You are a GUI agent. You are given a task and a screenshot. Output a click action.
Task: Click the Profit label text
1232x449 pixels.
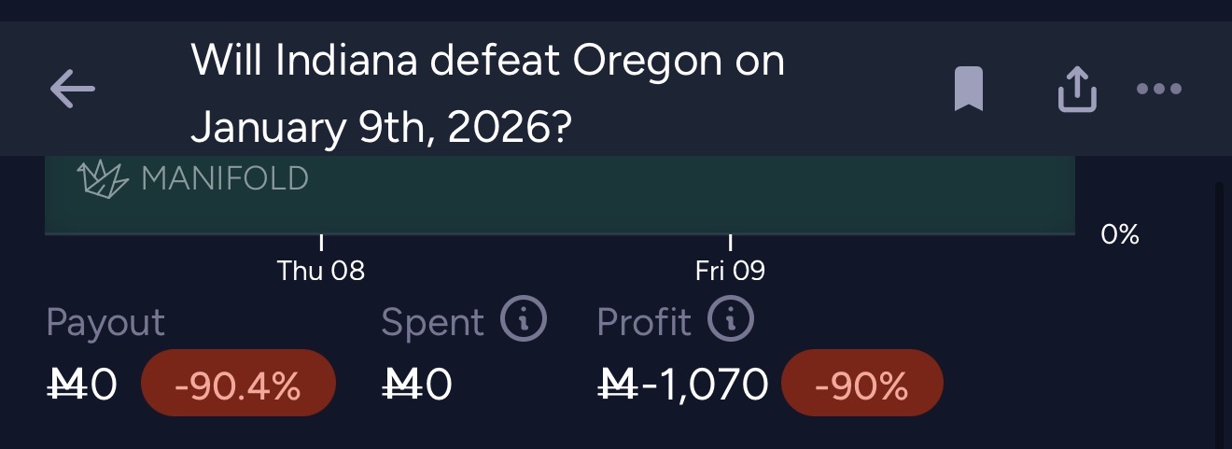644,322
